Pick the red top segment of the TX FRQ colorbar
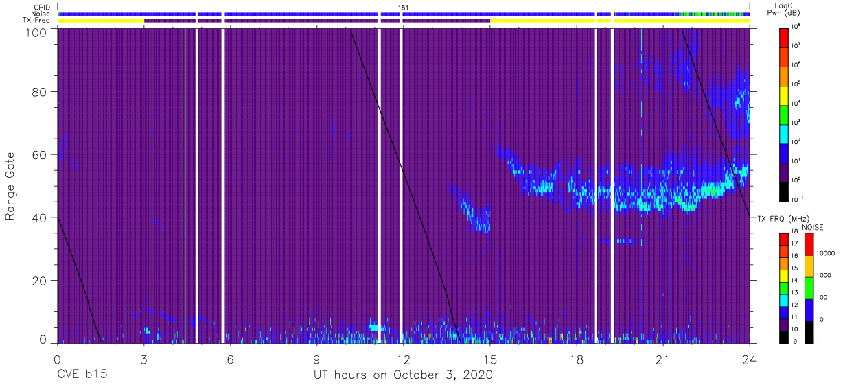The width and height of the screenshot is (843, 389). [x=785, y=239]
